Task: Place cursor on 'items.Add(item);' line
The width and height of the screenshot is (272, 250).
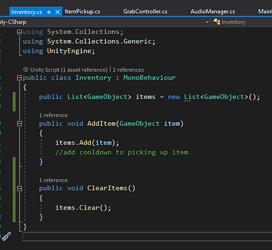Action: pos(87,143)
